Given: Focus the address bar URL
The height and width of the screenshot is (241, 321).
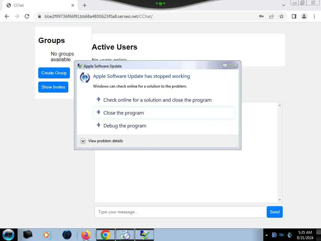Looking at the screenshot, I should (x=98, y=16).
